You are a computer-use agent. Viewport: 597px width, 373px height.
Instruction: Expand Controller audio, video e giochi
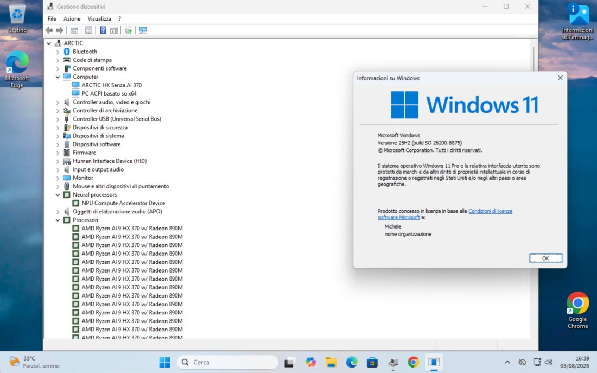tap(58, 102)
